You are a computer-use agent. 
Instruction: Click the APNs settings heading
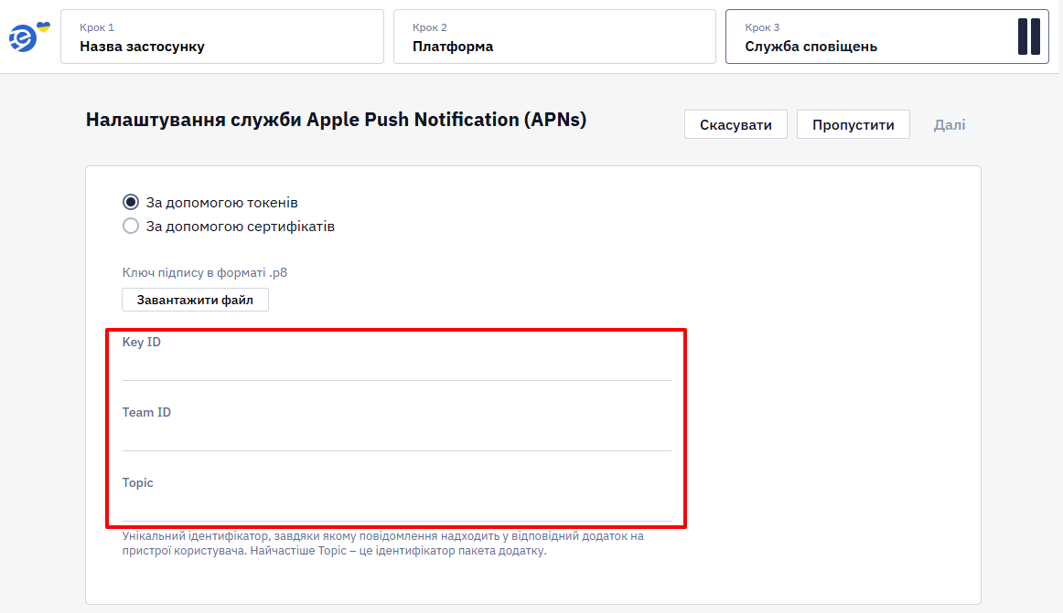(x=336, y=119)
